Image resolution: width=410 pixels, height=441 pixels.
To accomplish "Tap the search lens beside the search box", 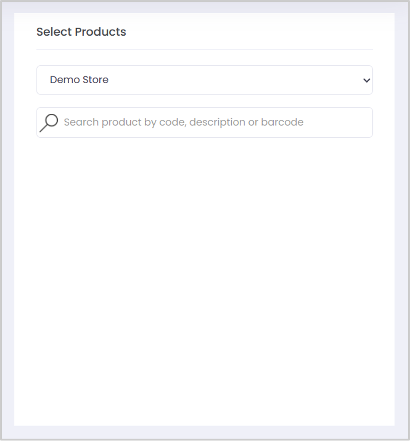I will (x=49, y=123).
